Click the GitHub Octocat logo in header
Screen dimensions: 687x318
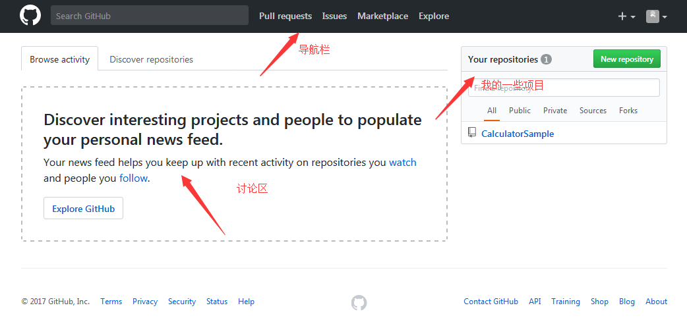(x=30, y=16)
